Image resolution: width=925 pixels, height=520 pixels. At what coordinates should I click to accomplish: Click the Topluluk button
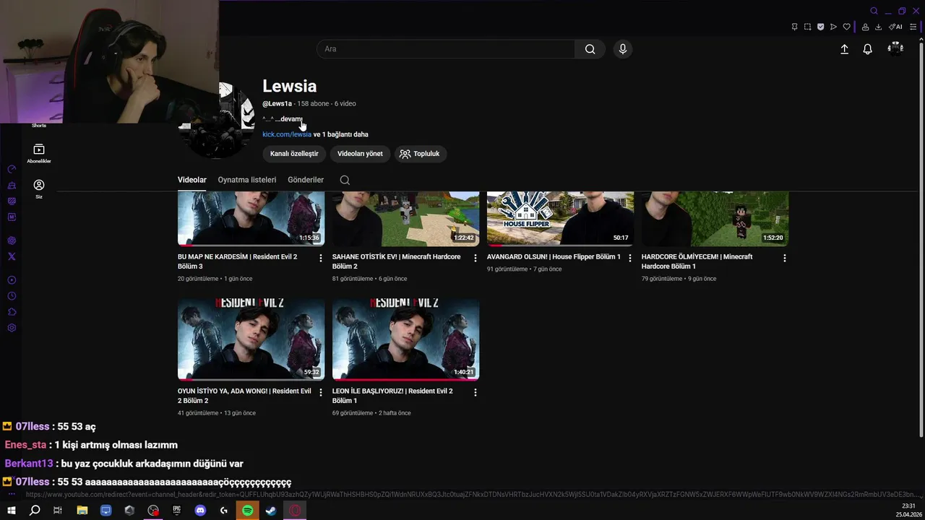(x=420, y=154)
